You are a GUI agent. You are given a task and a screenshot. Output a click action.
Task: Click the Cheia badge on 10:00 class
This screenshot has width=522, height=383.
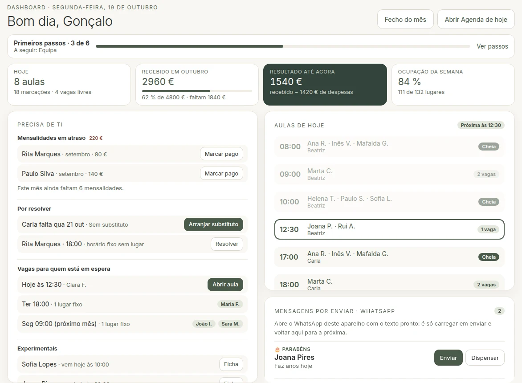489,202
